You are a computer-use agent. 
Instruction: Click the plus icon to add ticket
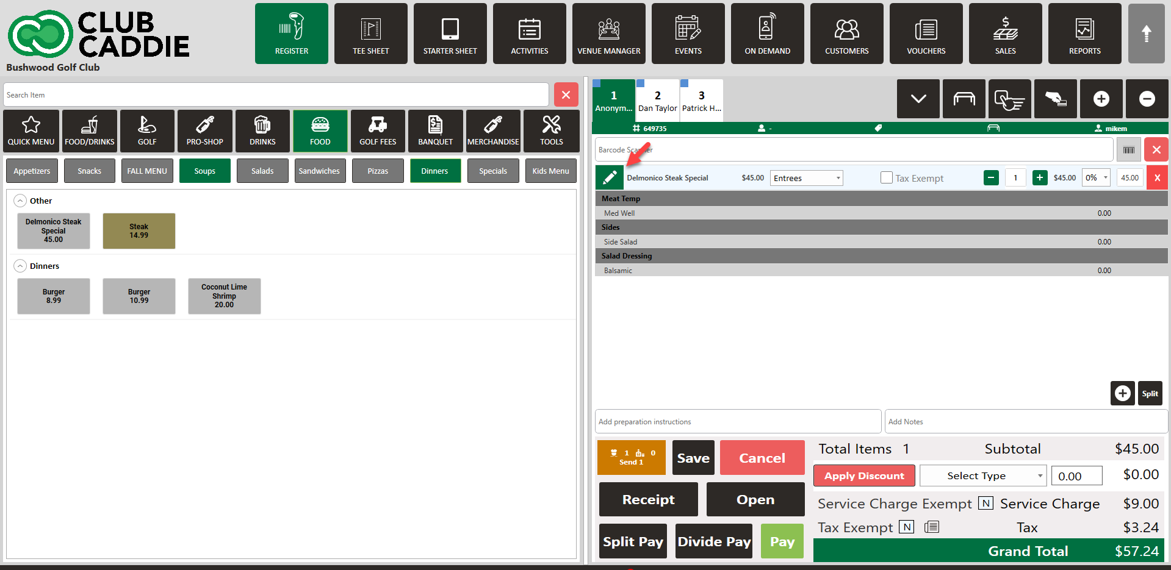(1101, 99)
